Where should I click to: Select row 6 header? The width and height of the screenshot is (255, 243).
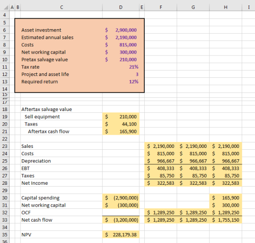[5, 30]
